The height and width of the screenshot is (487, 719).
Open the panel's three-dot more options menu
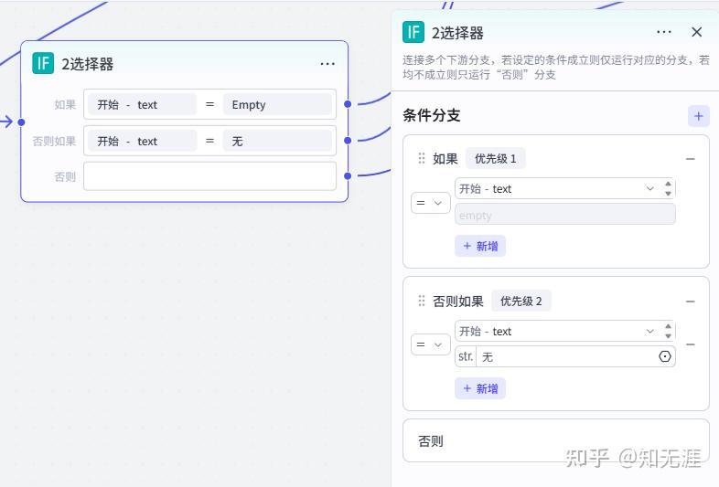(663, 32)
